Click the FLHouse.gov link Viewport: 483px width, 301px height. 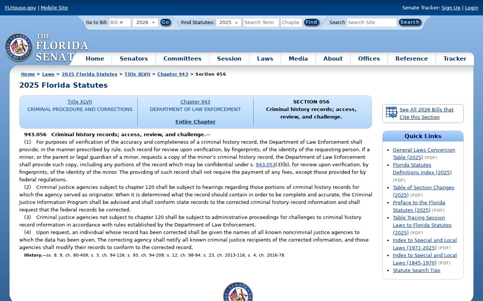20,8
